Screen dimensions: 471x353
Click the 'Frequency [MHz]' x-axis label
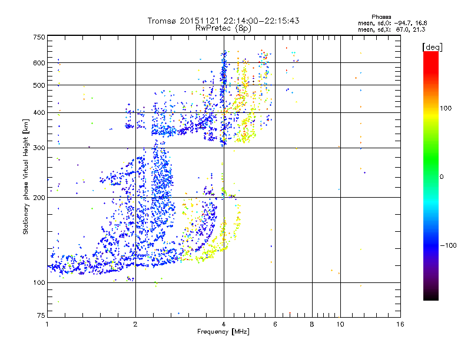click(x=223, y=332)
